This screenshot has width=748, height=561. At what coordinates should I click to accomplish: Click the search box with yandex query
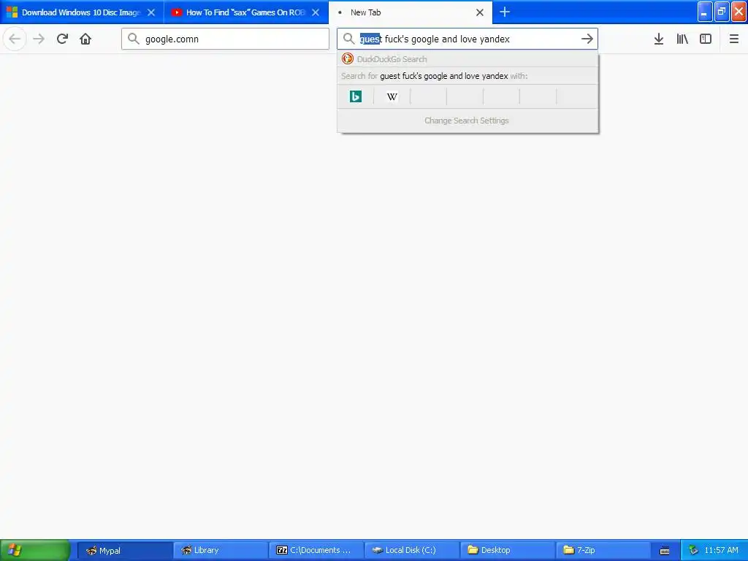(x=467, y=39)
